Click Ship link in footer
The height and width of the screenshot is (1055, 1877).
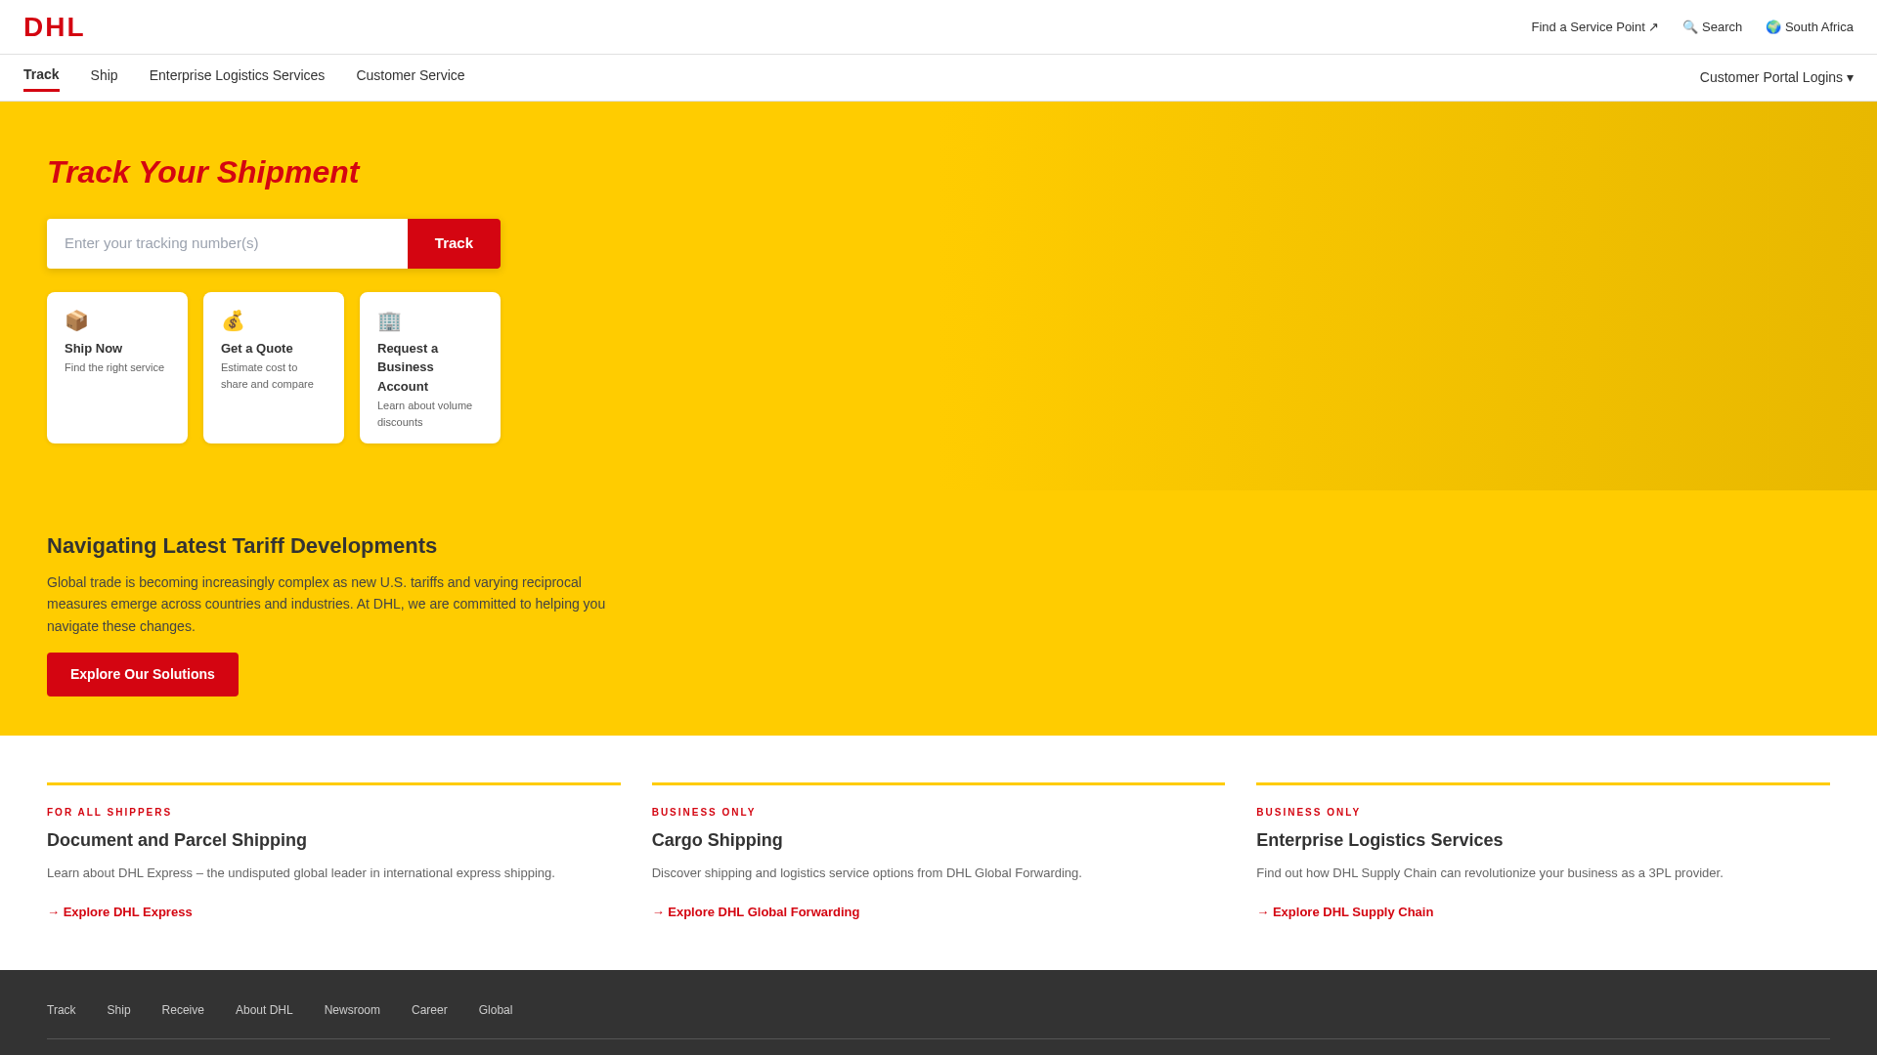[118, 1010]
